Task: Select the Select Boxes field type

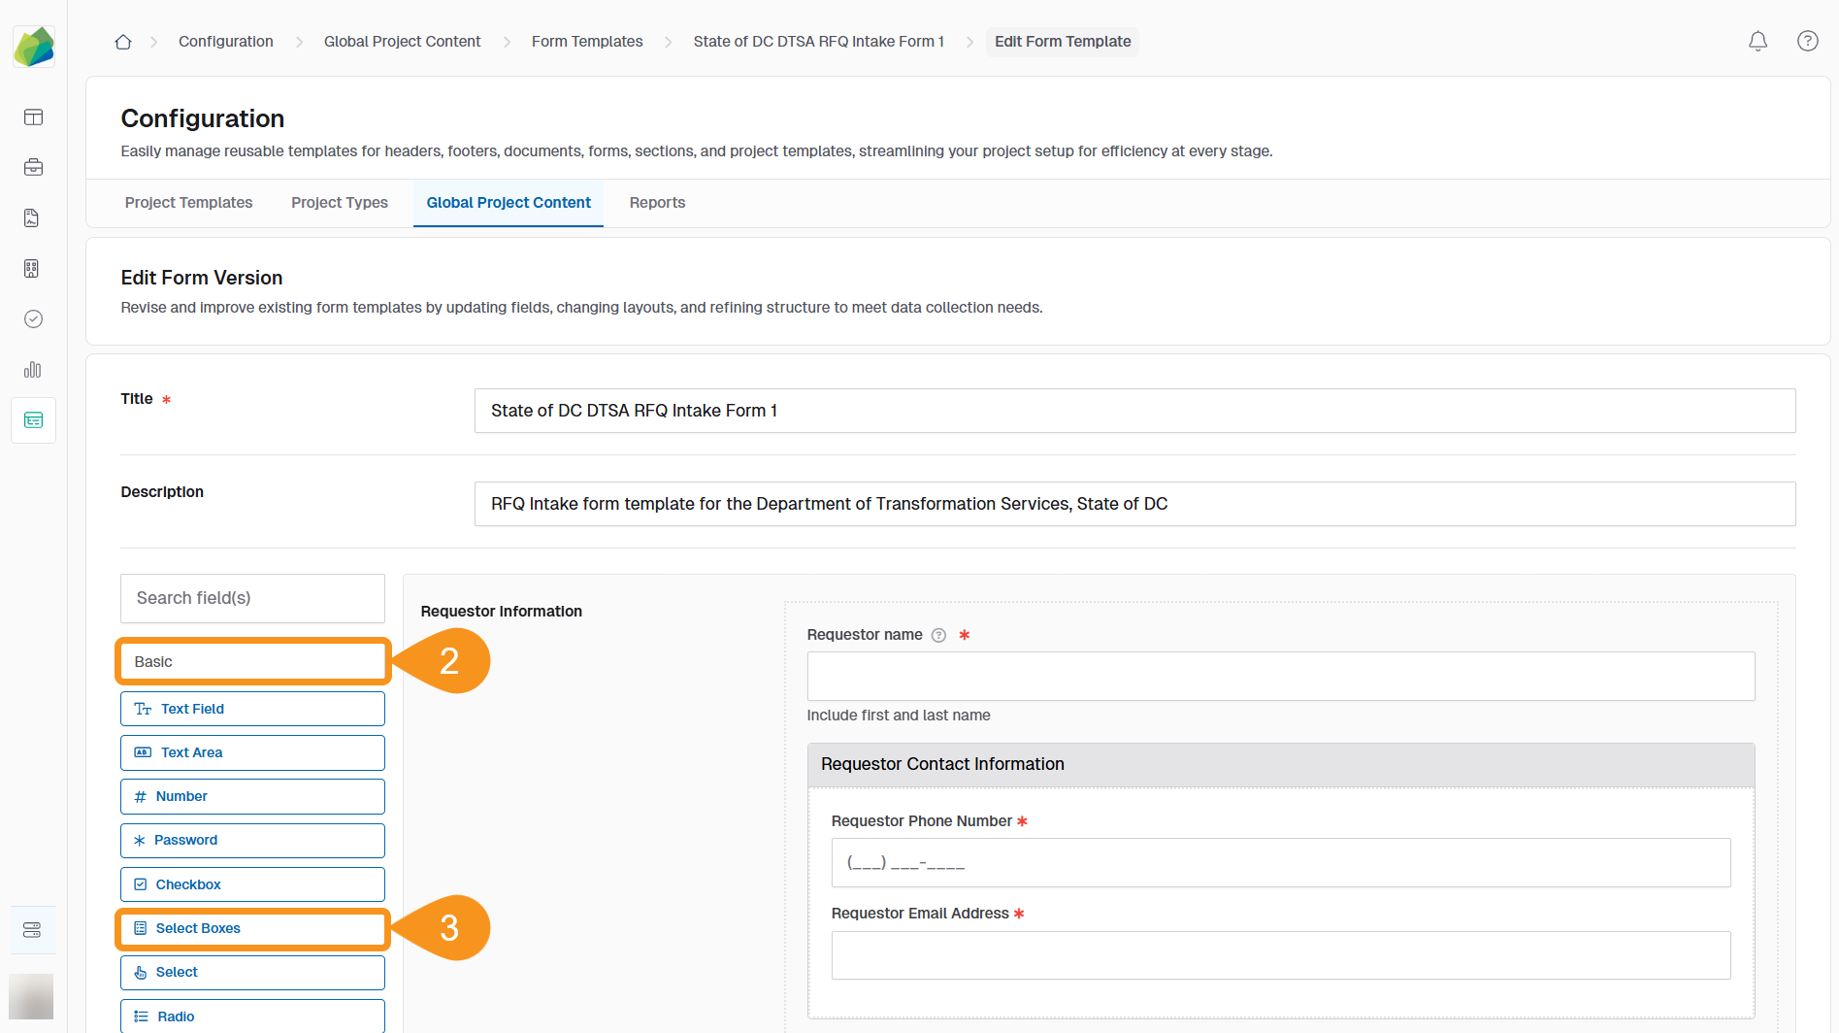Action: coord(251,928)
